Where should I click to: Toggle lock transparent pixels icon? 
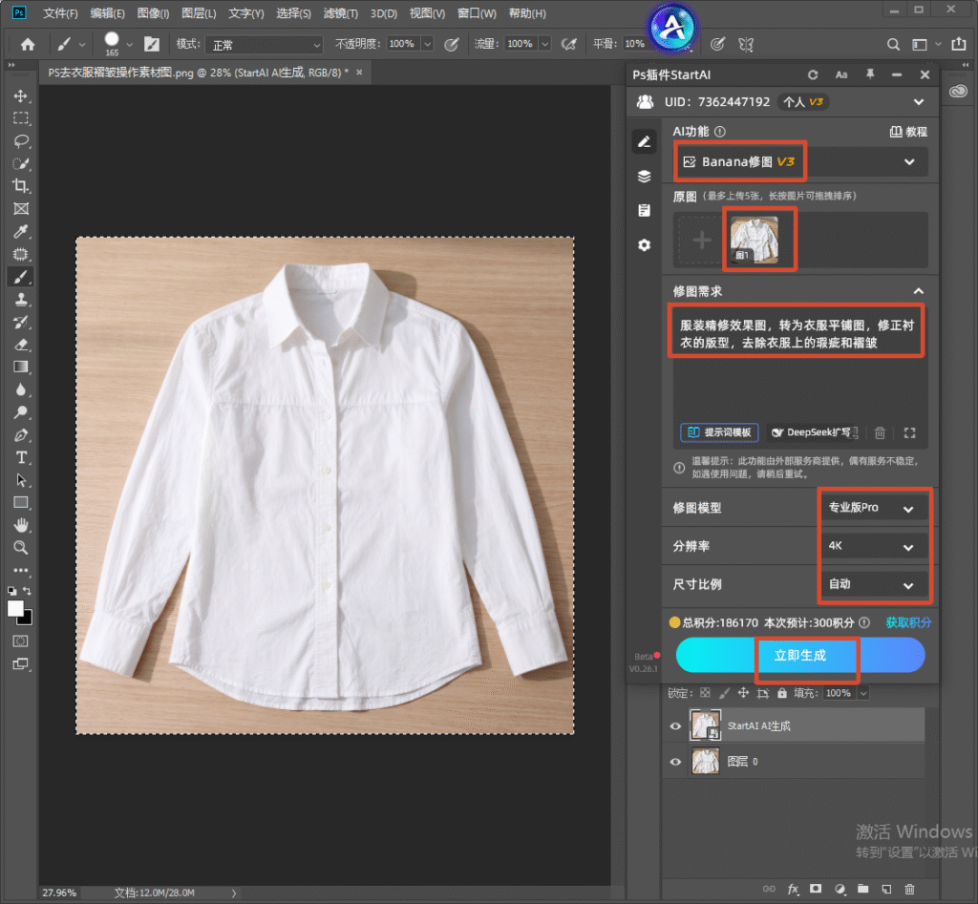[705, 693]
